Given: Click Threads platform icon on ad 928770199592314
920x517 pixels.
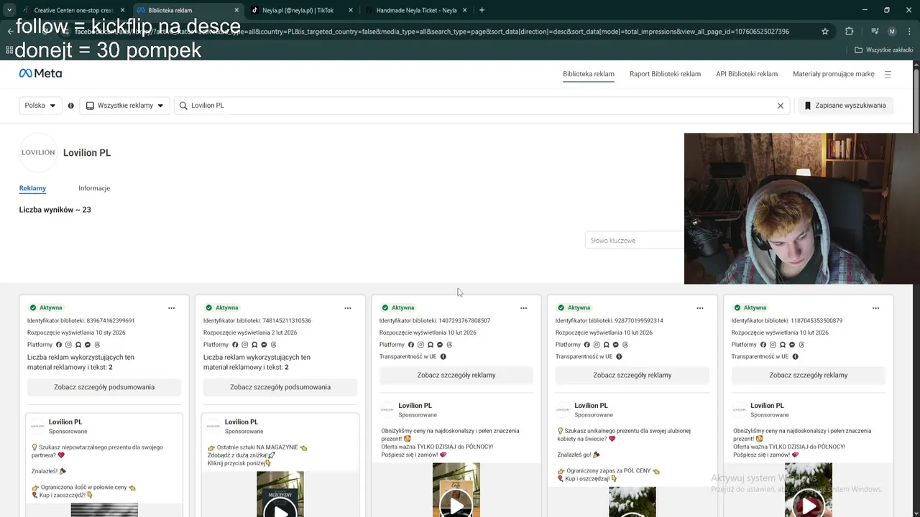Looking at the screenshot, I should 625,345.
